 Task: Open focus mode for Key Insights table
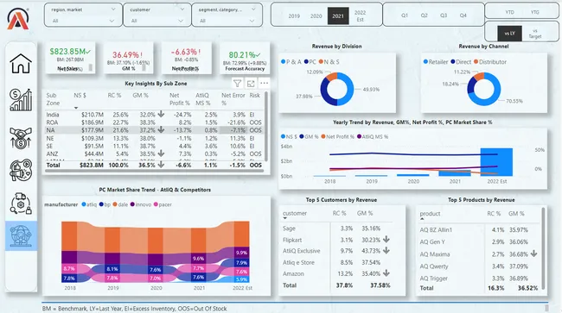[x=251, y=84]
